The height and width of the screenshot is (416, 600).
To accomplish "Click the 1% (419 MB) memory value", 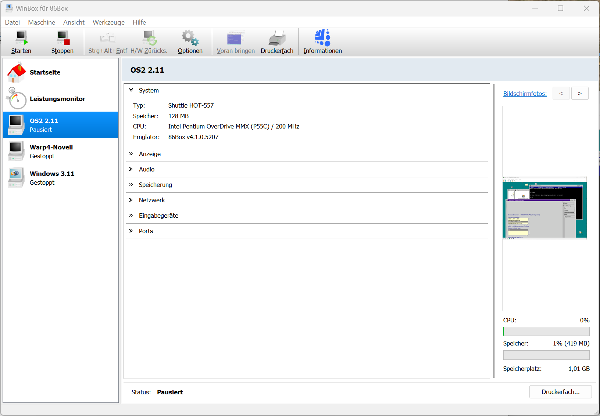I will tap(571, 343).
